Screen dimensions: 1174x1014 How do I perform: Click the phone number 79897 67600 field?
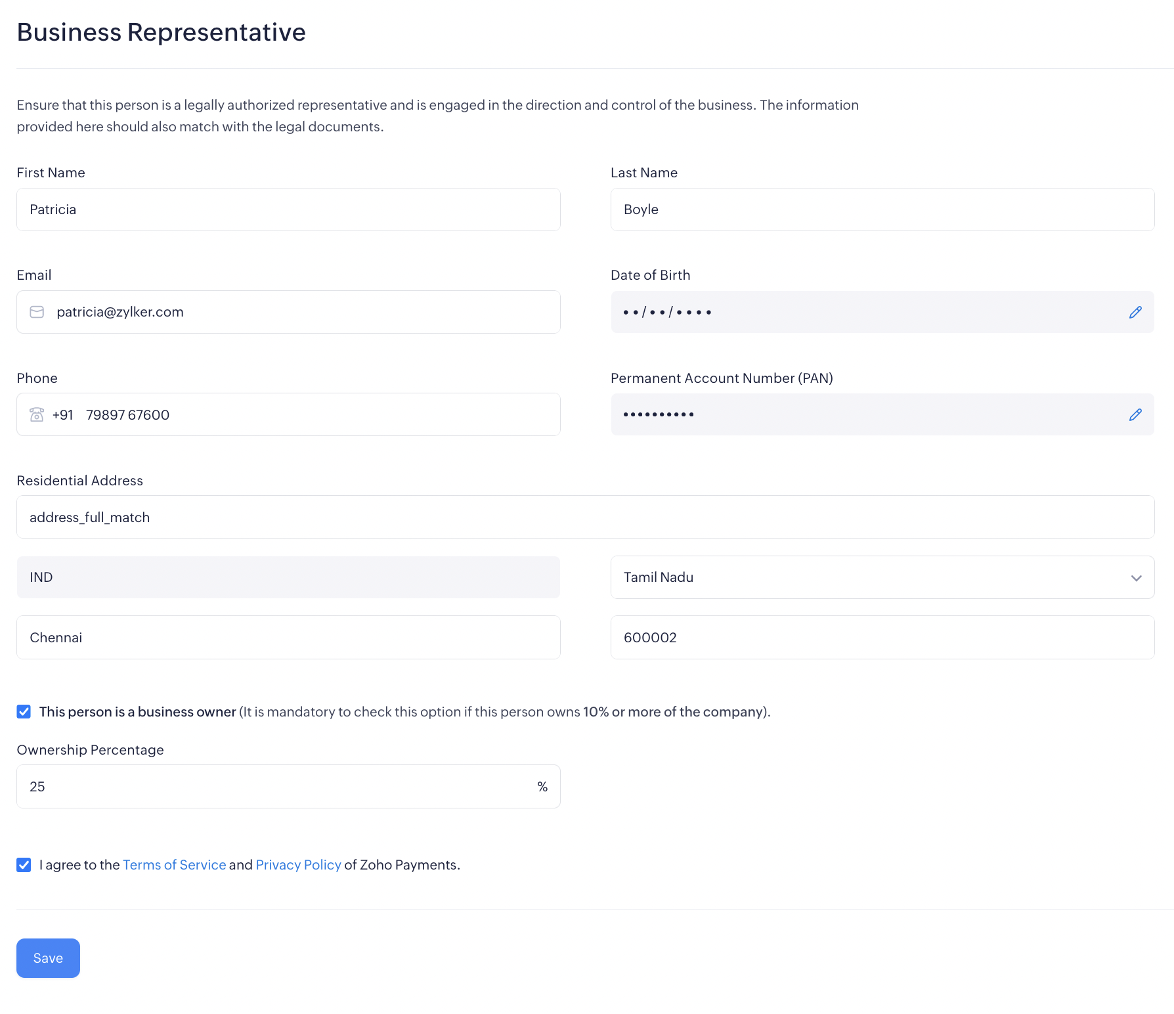pyautogui.click(x=315, y=414)
